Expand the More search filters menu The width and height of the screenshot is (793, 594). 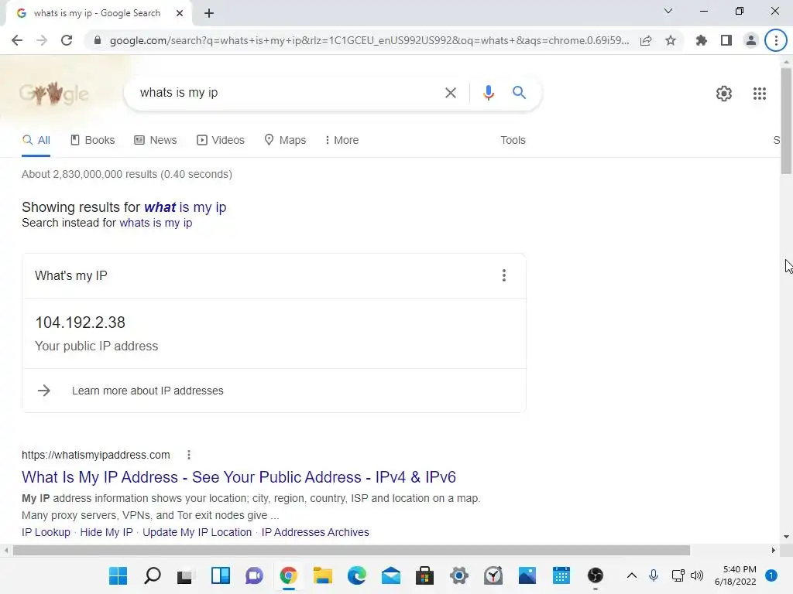pos(342,140)
